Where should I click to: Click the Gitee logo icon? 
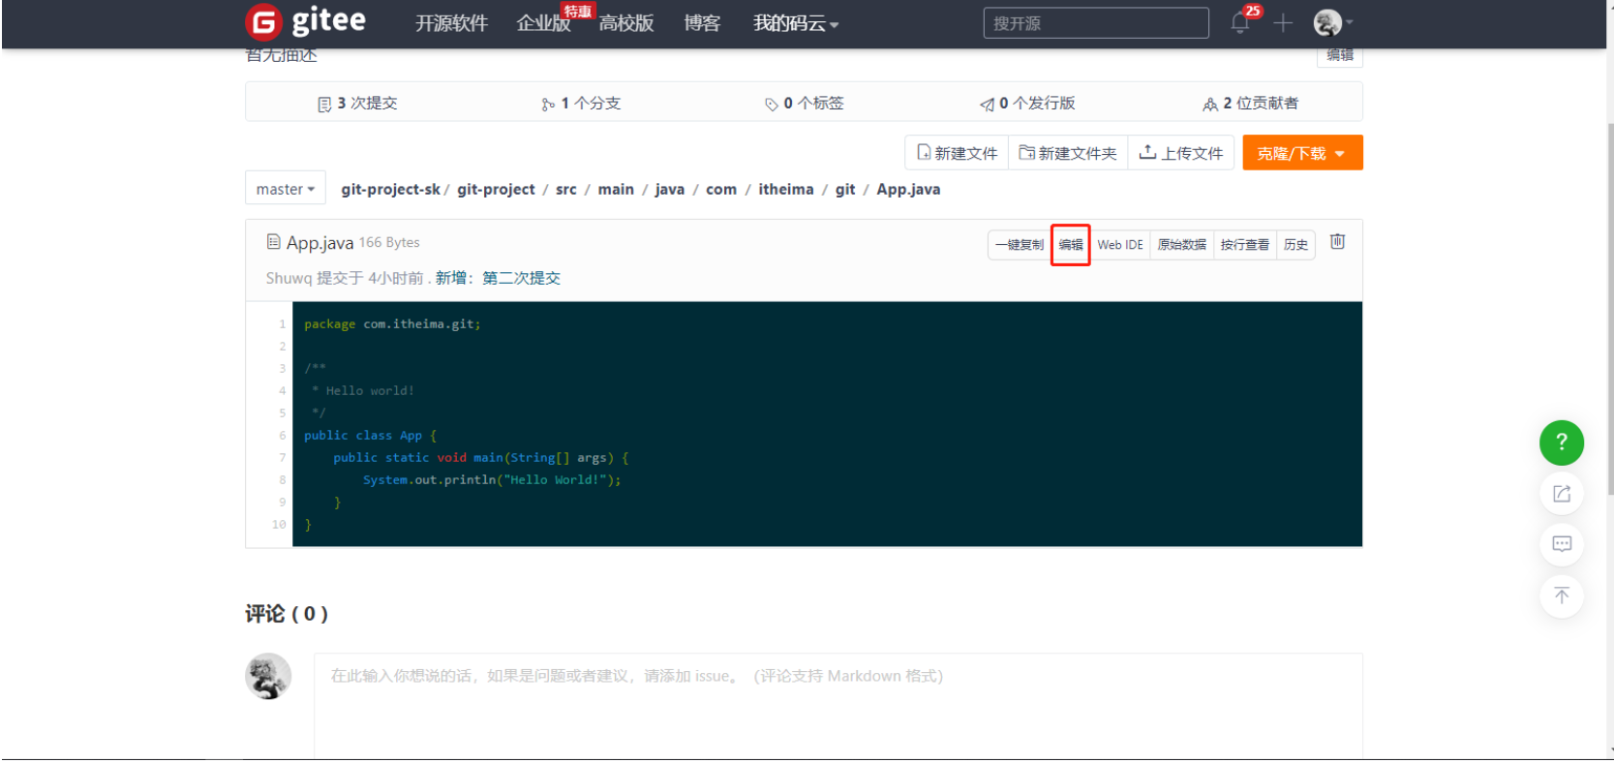click(264, 21)
